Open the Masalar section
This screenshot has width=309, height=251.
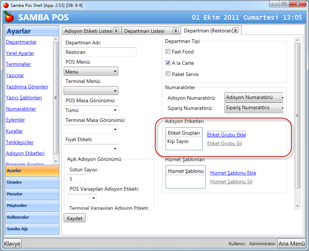[32, 194]
